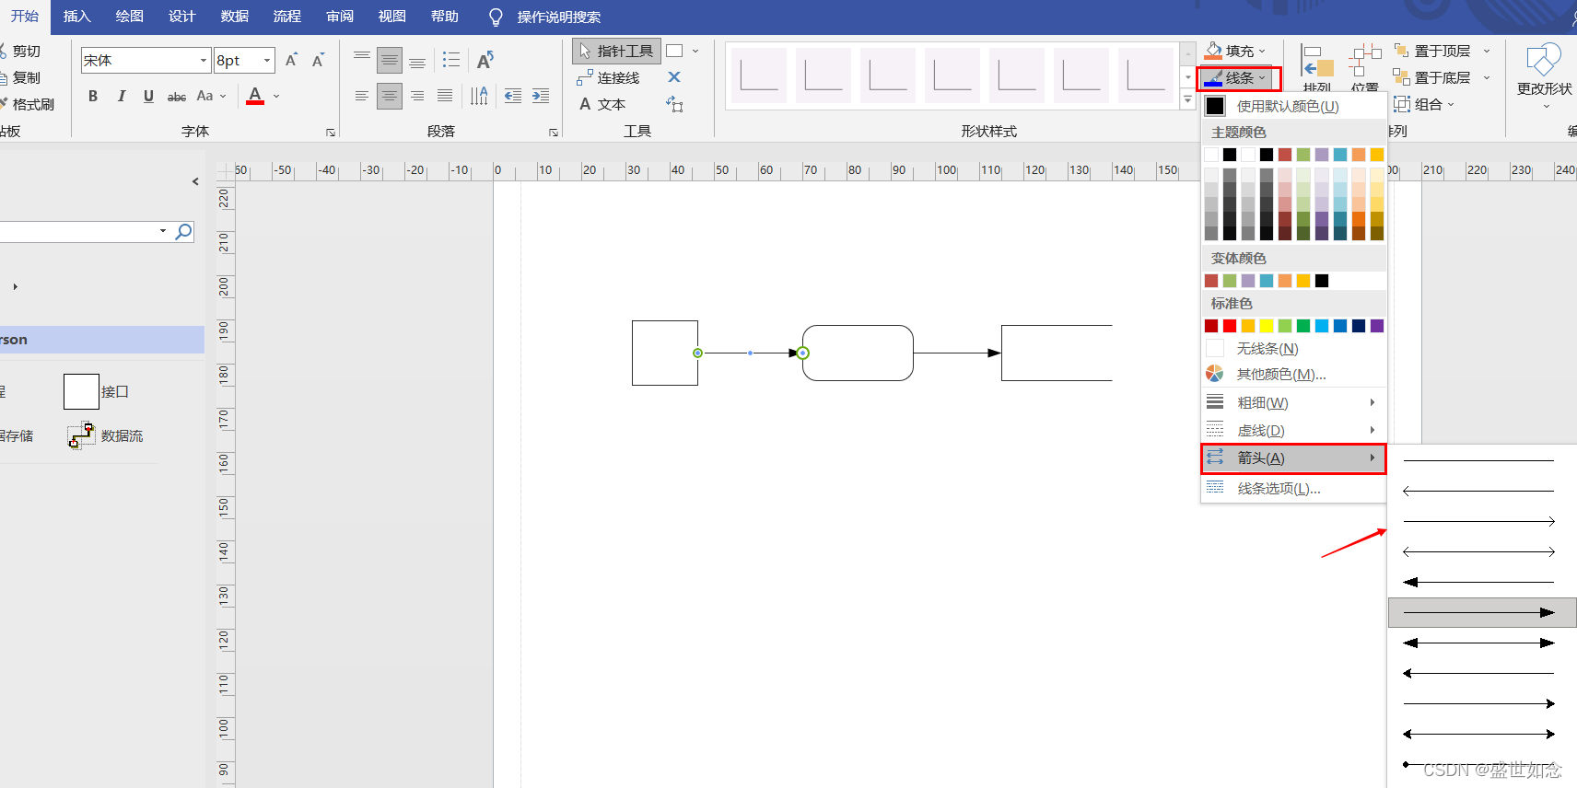Align paragraph text left
1577x788 pixels.
click(362, 96)
